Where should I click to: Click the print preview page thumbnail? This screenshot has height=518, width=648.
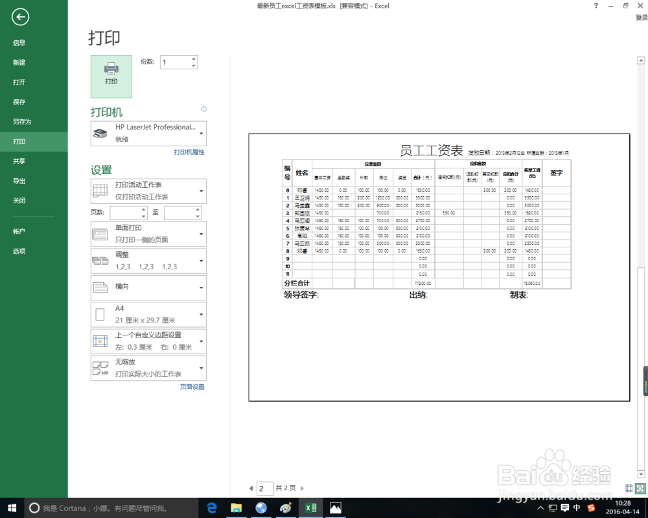click(439, 267)
